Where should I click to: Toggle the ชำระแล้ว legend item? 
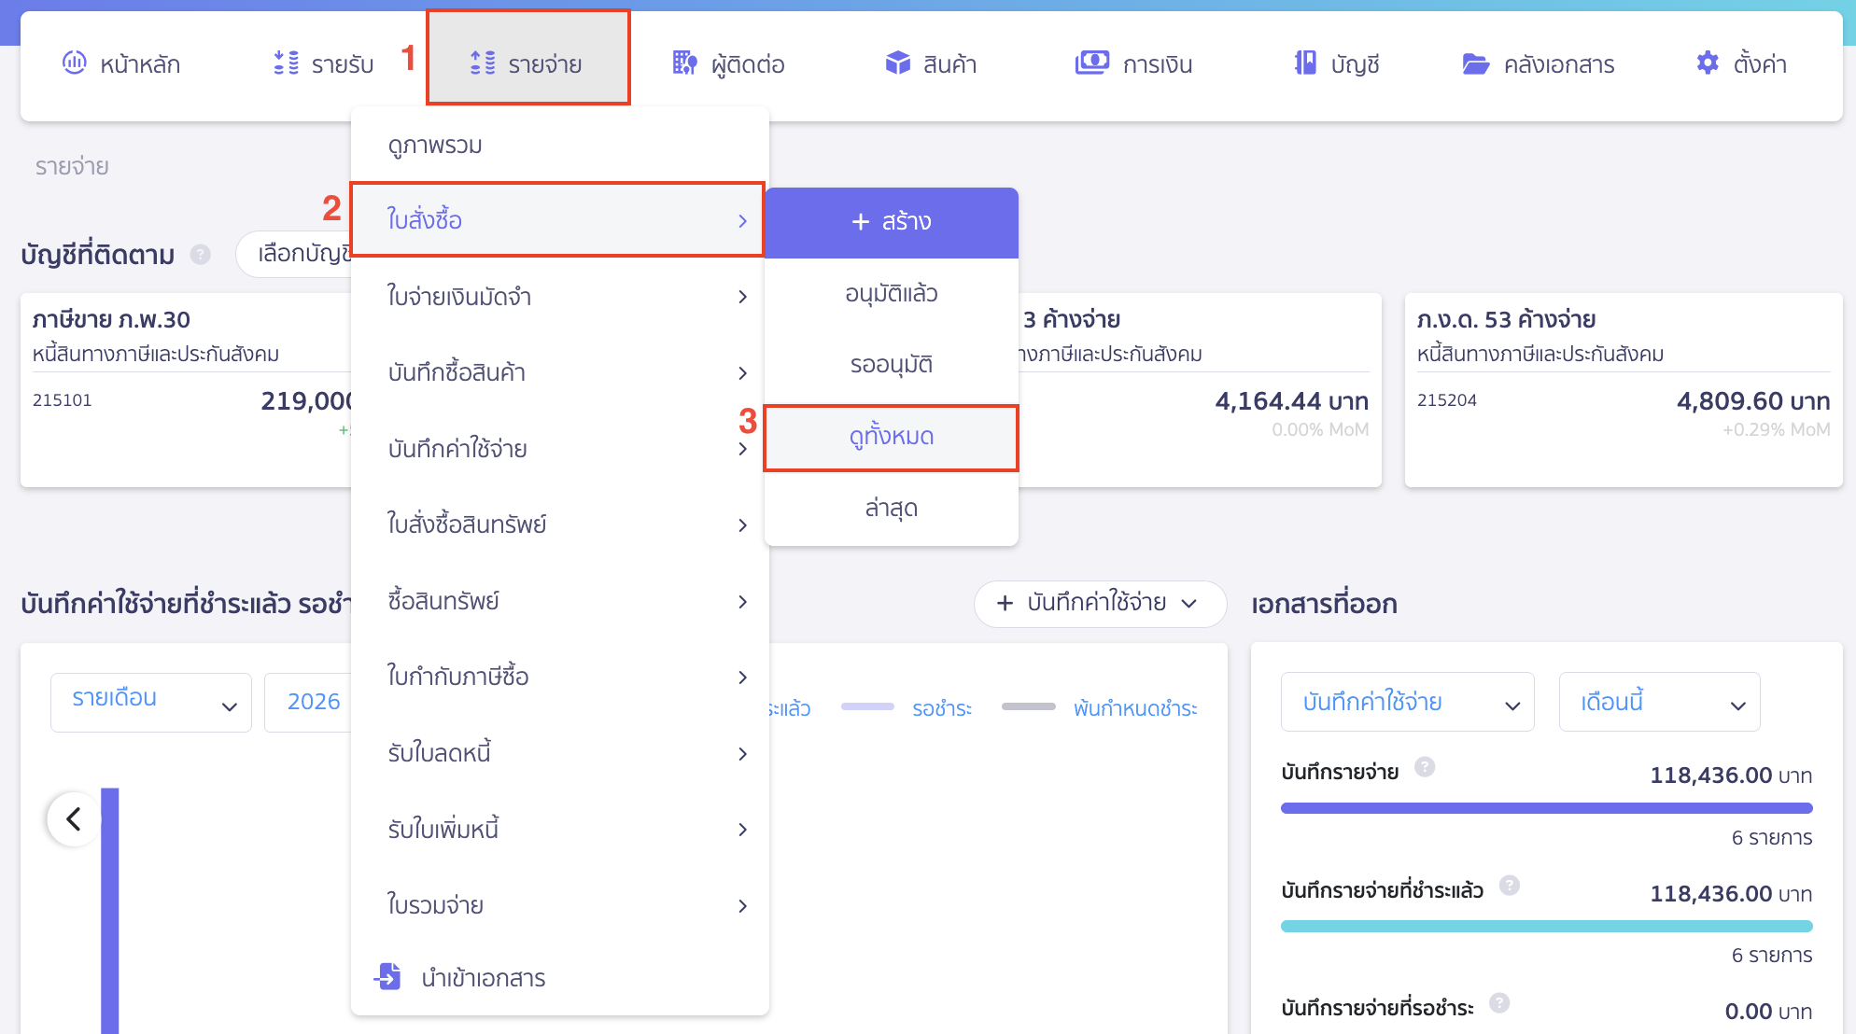pyautogui.click(x=789, y=707)
